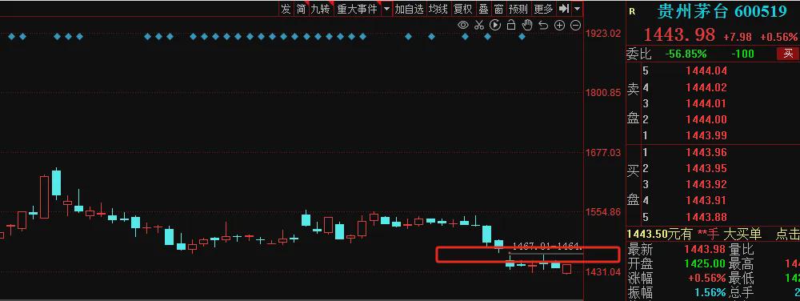Toggle the padlock lock icon
Image resolution: width=800 pixels, height=301 pixels.
click(x=511, y=25)
